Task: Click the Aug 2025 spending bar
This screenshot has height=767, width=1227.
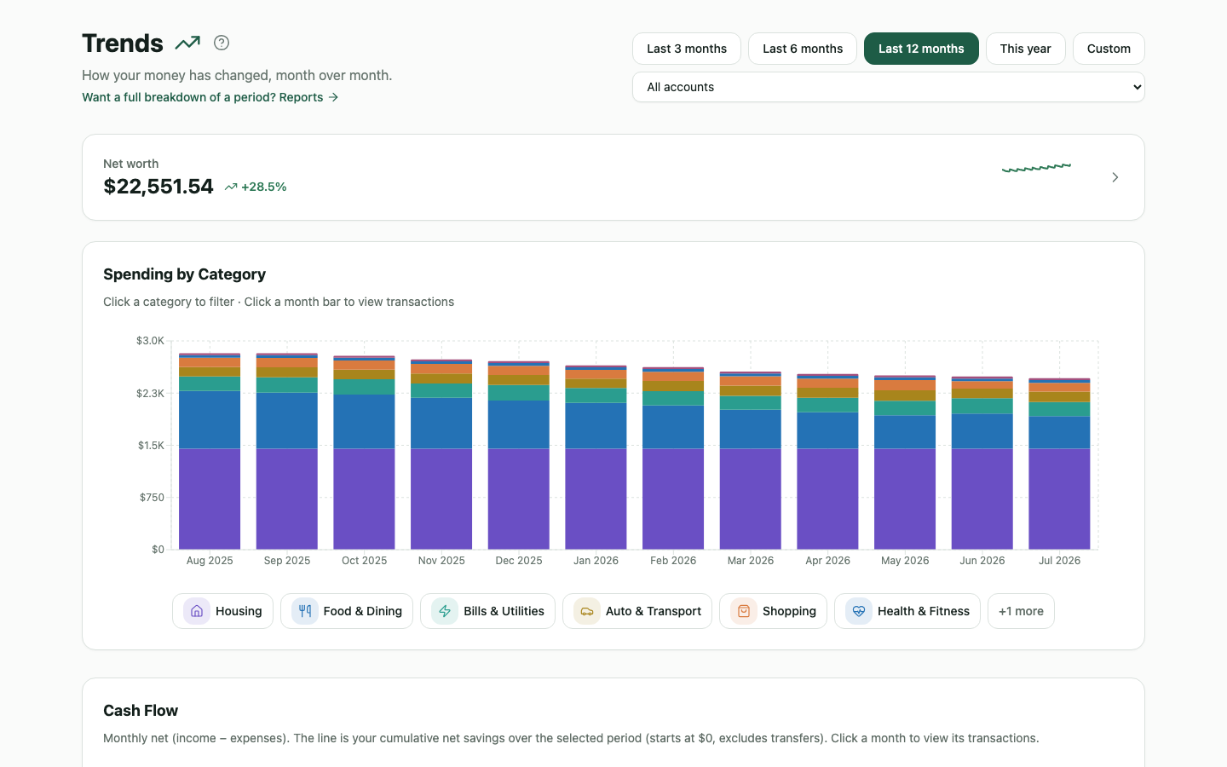Action: 210,452
